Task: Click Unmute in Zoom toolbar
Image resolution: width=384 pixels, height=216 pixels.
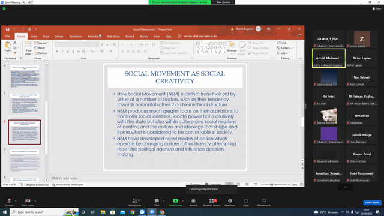Action: coord(9,202)
